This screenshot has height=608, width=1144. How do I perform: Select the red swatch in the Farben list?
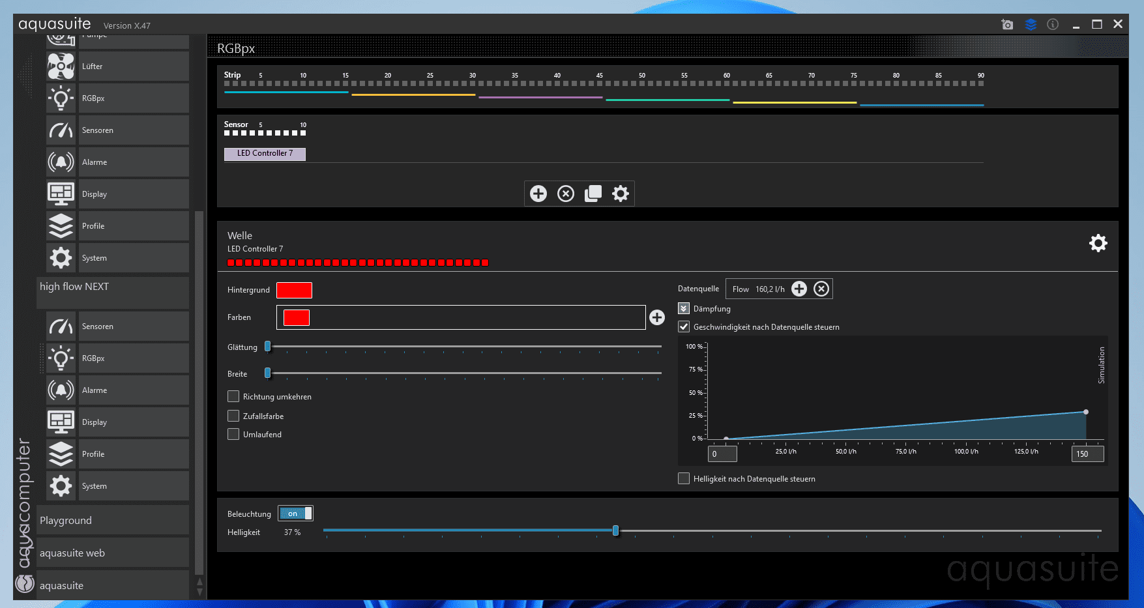click(x=297, y=317)
